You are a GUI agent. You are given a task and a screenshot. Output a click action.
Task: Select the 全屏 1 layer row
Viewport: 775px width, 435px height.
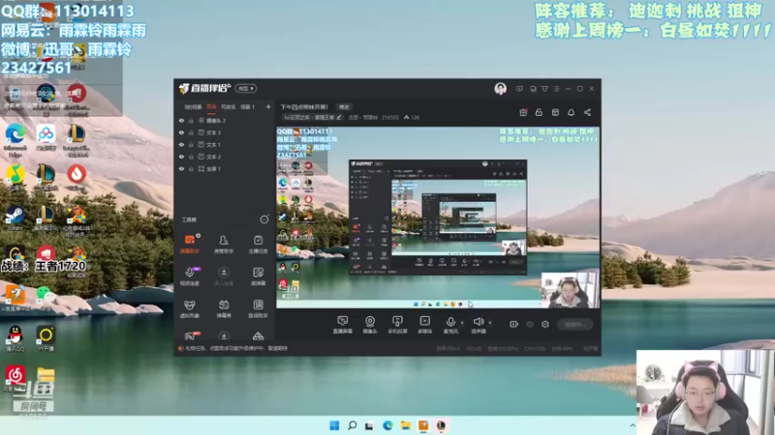pos(225,168)
